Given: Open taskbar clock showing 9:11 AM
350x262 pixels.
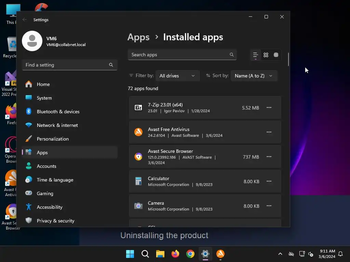Looking at the screenshot, I should coord(327,254).
